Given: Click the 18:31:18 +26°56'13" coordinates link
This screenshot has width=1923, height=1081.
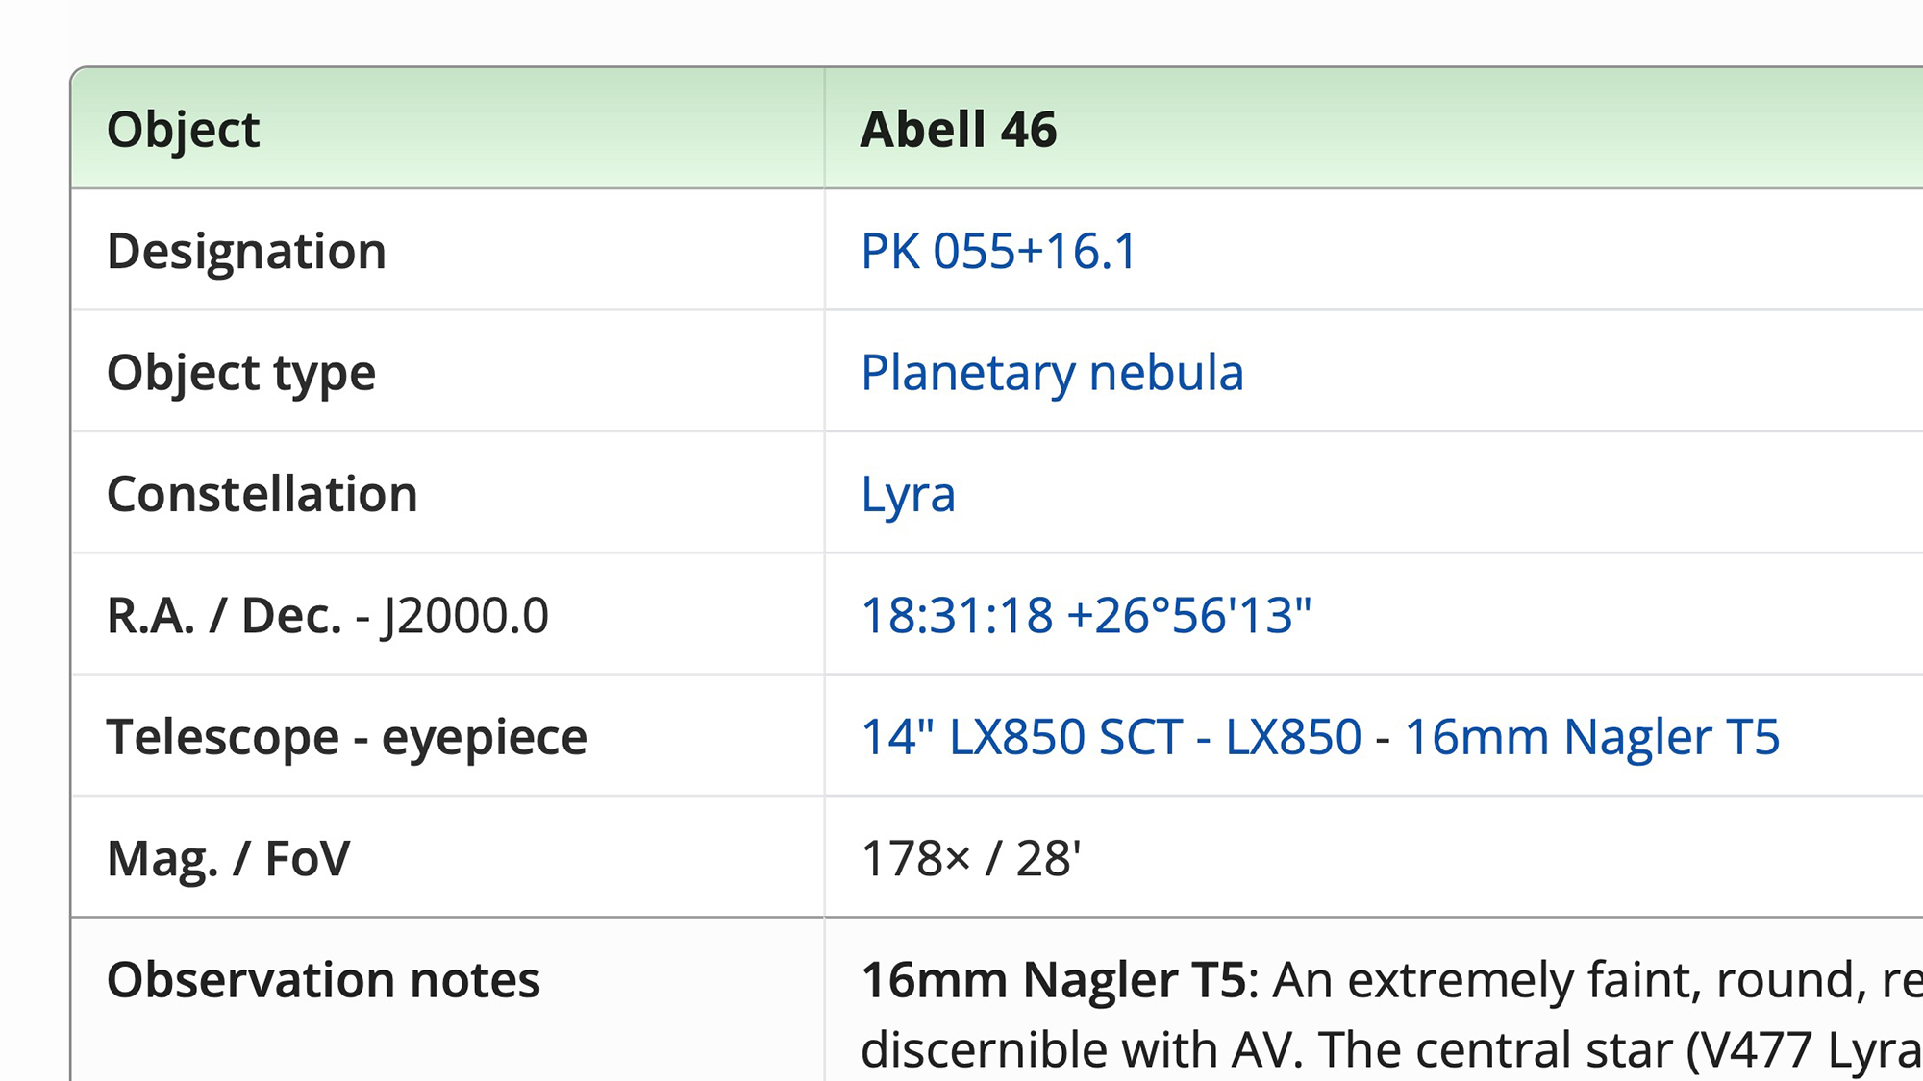Looking at the screenshot, I should point(1086,616).
